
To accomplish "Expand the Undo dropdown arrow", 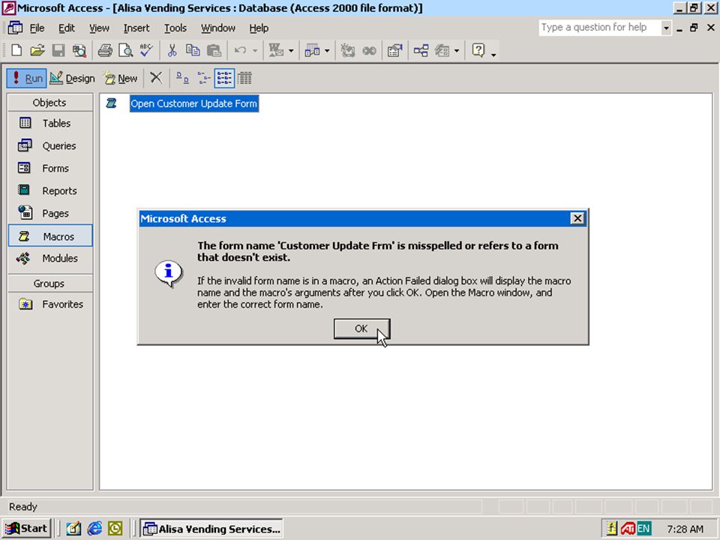I will click(255, 50).
